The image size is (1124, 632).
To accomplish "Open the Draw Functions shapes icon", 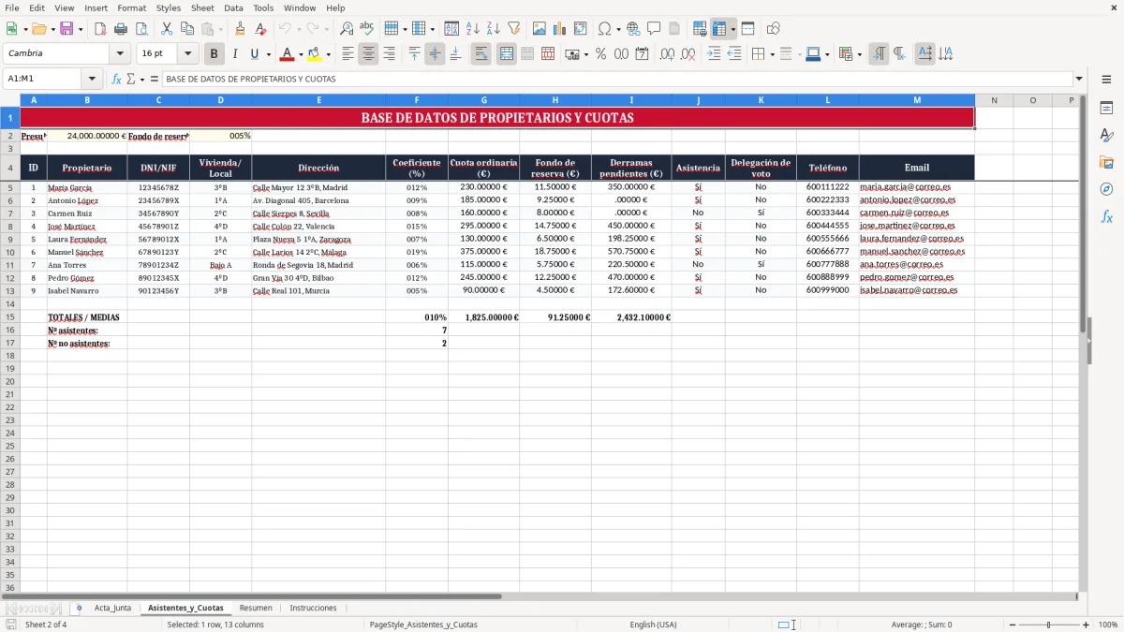I will pyautogui.click(x=774, y=29).
